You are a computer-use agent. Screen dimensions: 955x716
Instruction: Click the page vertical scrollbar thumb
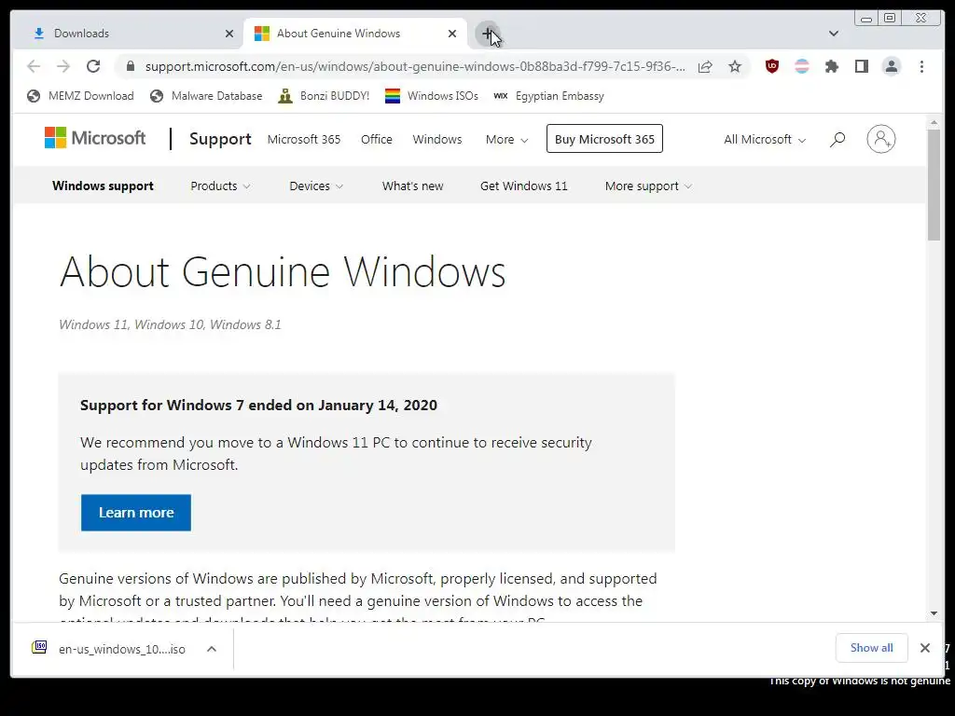[934, 186]
